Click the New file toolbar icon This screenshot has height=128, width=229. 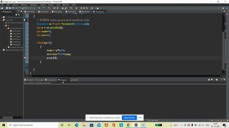2,8
